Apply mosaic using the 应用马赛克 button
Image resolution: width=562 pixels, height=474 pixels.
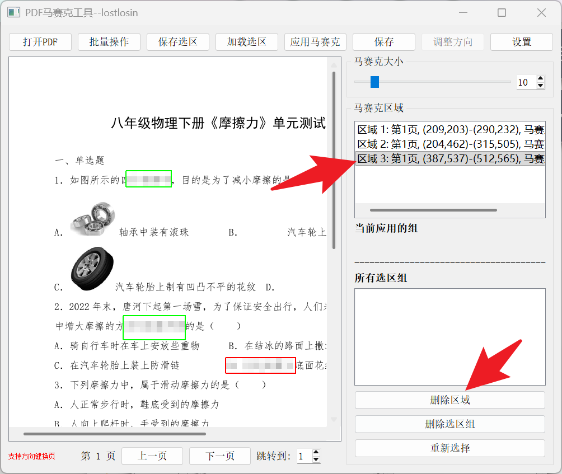[315, 41]
